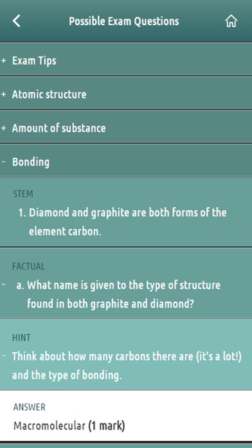Tap the hint text about carbons

click(127, 366)
